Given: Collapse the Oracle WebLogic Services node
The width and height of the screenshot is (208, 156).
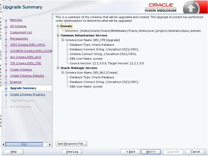Looking at the screenshot, I should point(58,68).
